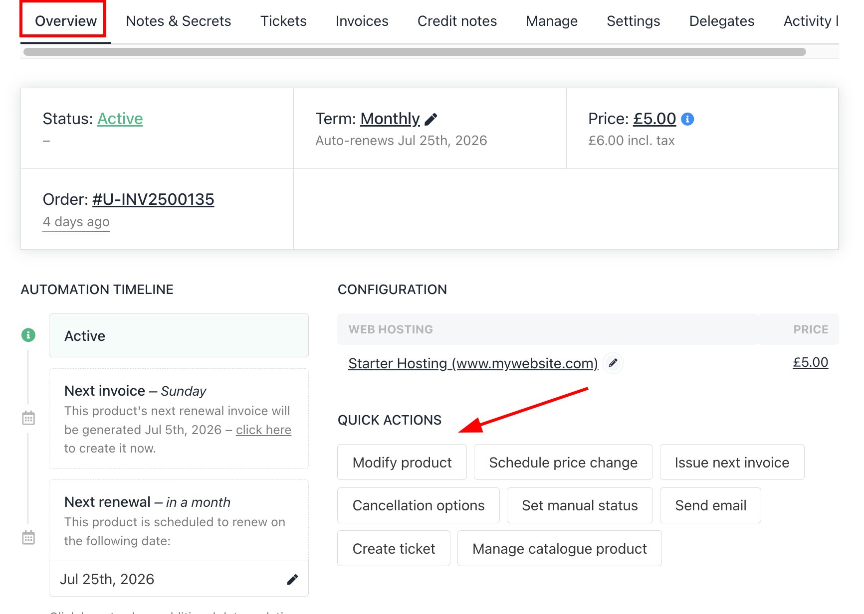Click the pencil icon next to Jul 25th, 2026
This screenshot has width=864, height=614.
pyautogui.click(x=292, y=579)
